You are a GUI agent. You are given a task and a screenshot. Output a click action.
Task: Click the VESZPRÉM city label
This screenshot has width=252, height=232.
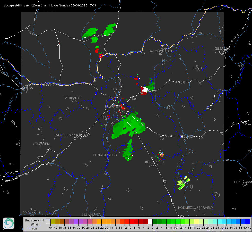pos(41,144)
